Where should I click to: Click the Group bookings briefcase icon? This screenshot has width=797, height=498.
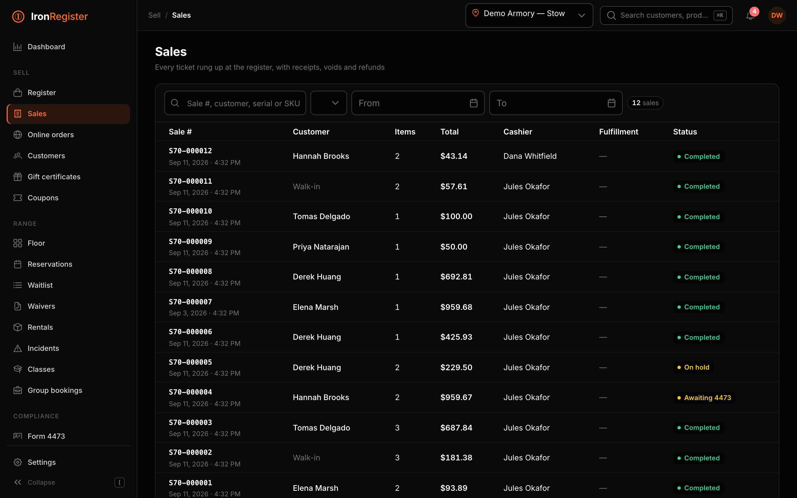coord(18,390)
